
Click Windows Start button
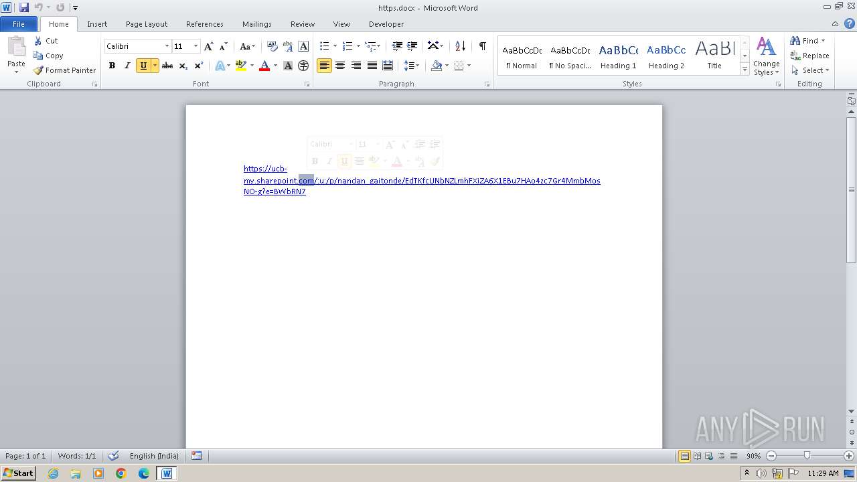(19, 473)
